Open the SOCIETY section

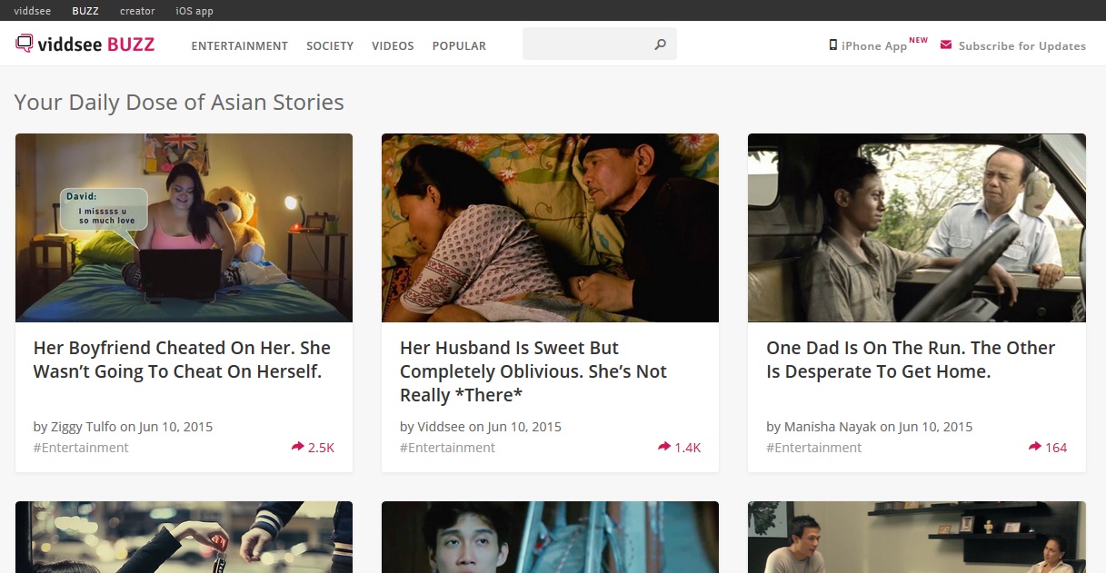[x=329, y=45]
